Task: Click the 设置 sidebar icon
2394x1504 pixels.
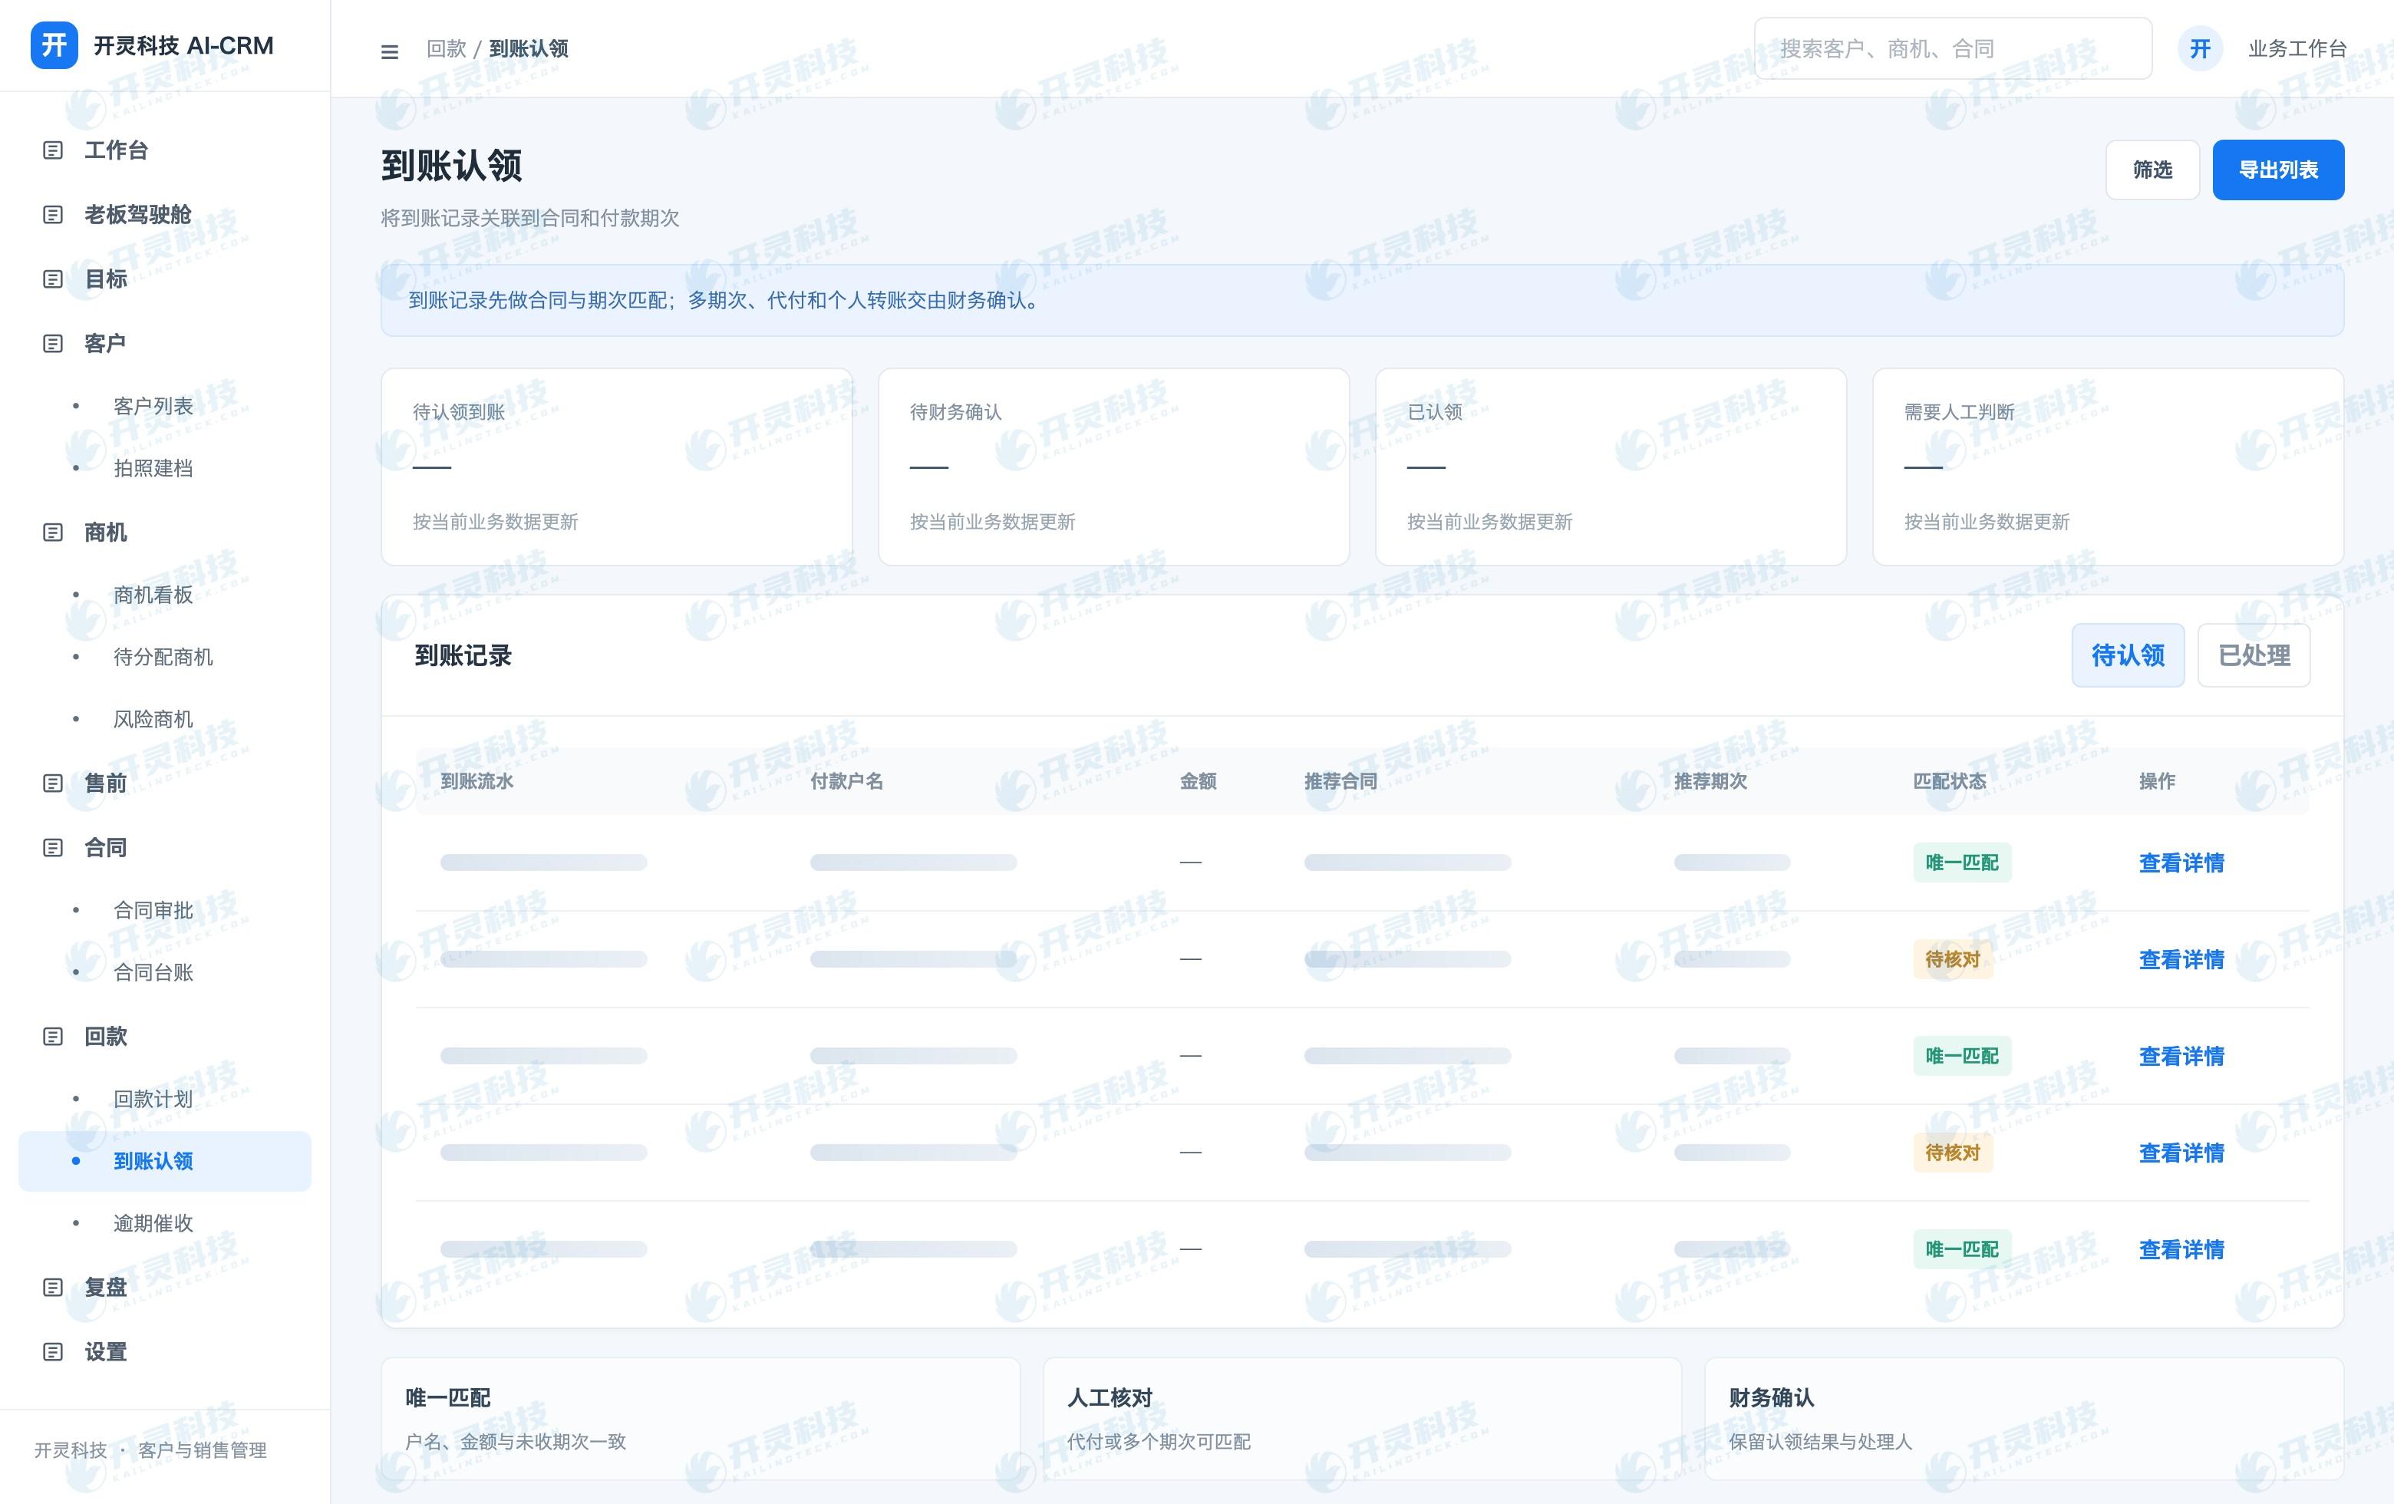Action: [x=54, y=1352]
